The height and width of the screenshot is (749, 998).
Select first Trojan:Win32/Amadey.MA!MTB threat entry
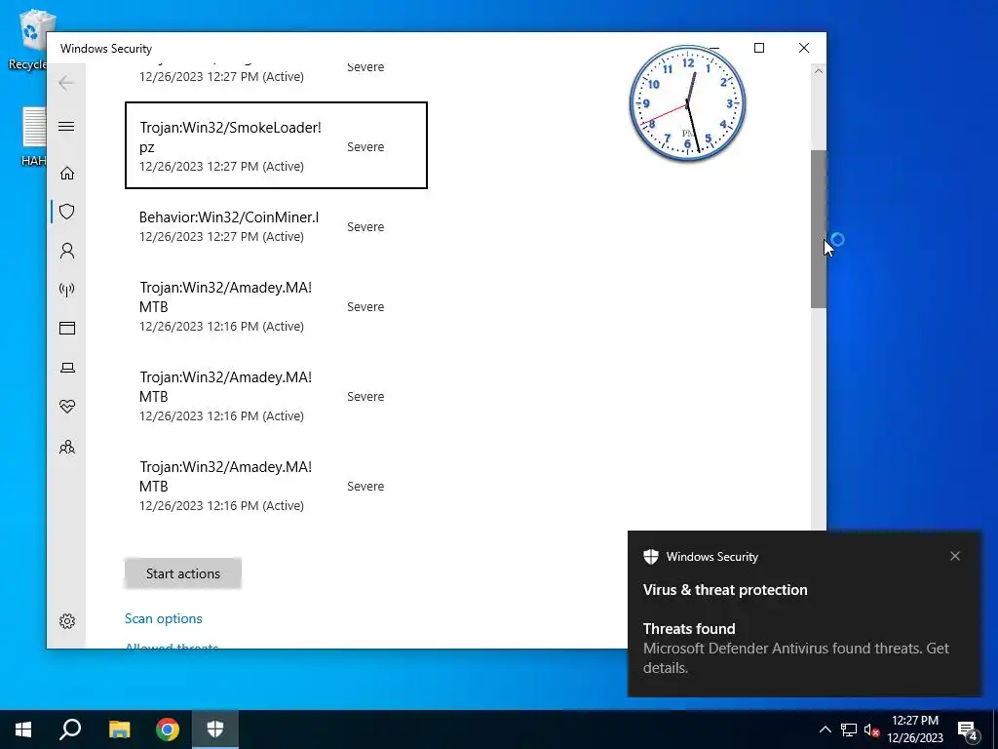pyautogui.click(x=276, y=306)
